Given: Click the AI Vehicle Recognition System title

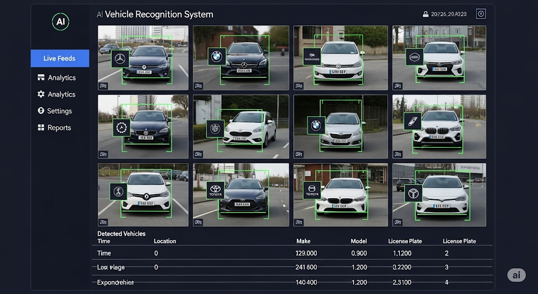Looking at the screenshot, I should [x=155, y=14].
